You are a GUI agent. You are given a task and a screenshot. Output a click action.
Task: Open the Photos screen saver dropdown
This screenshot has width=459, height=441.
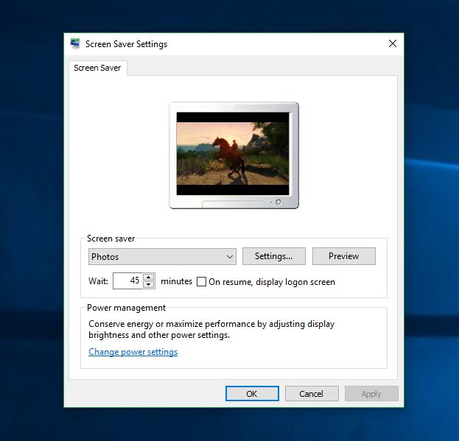(162, 256)
